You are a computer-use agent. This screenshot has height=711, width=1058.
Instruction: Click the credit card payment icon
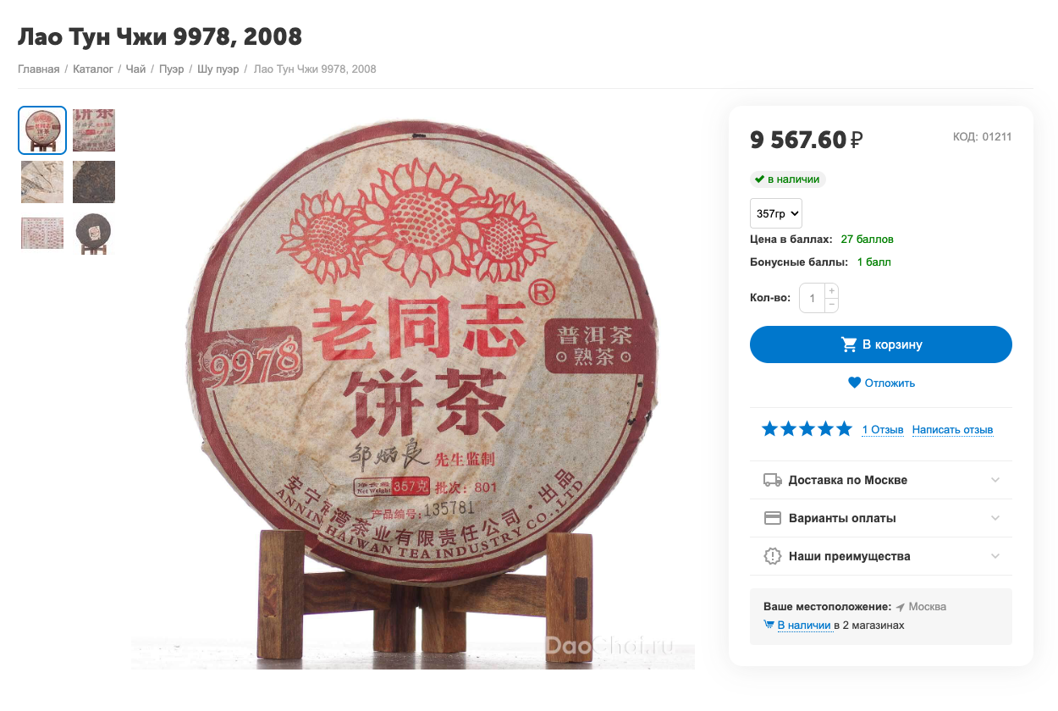[773, 518]
